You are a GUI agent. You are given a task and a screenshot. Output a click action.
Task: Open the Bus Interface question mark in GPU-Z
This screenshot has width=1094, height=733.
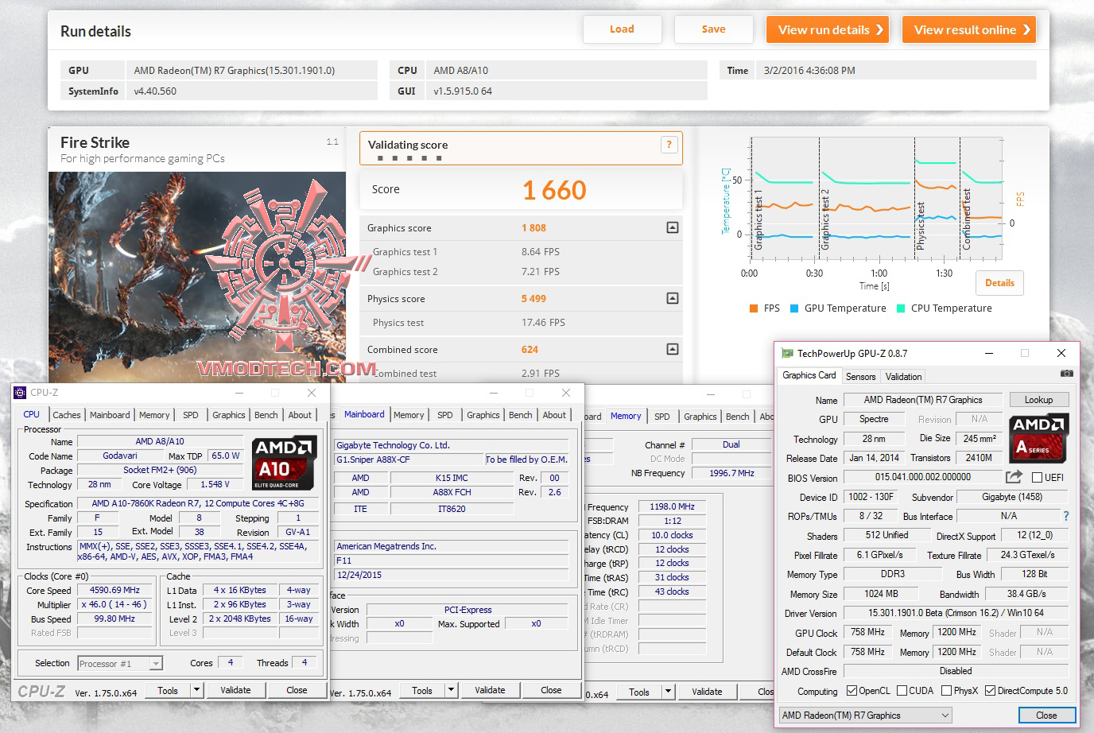[1066, 516]
